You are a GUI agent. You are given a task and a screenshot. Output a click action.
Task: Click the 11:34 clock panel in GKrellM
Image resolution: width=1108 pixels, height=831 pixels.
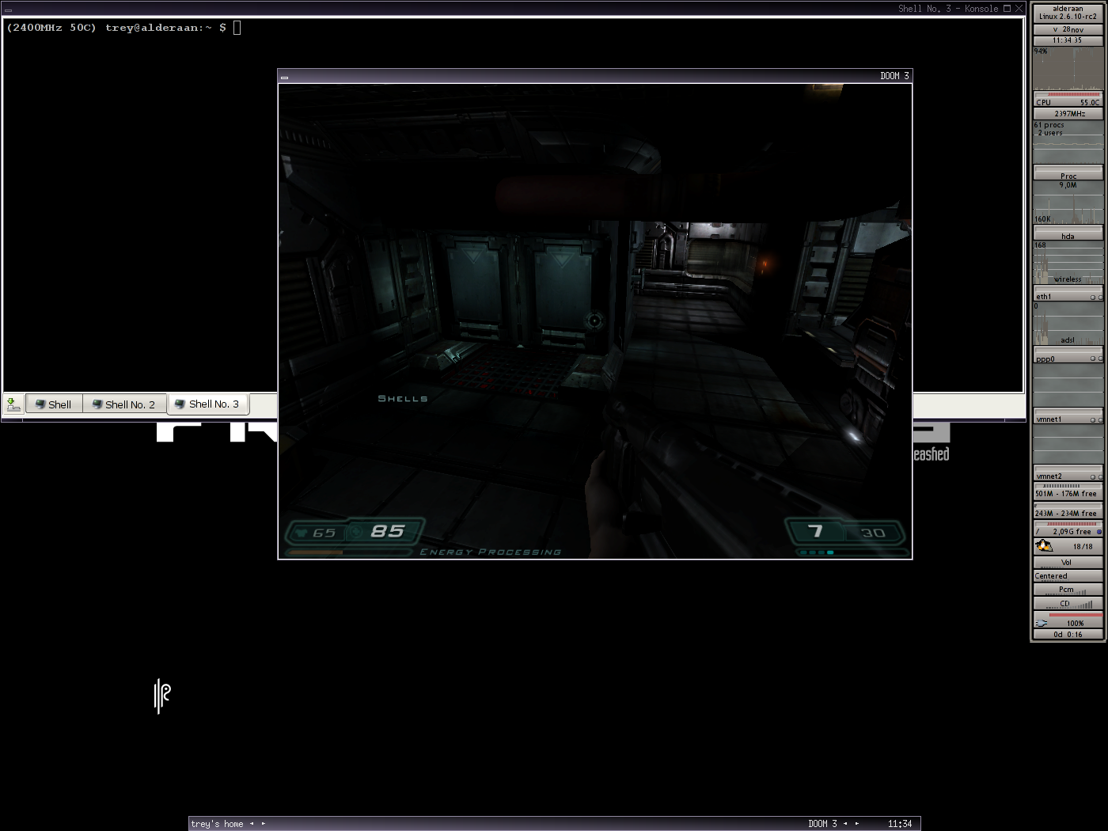[1068, 40]
